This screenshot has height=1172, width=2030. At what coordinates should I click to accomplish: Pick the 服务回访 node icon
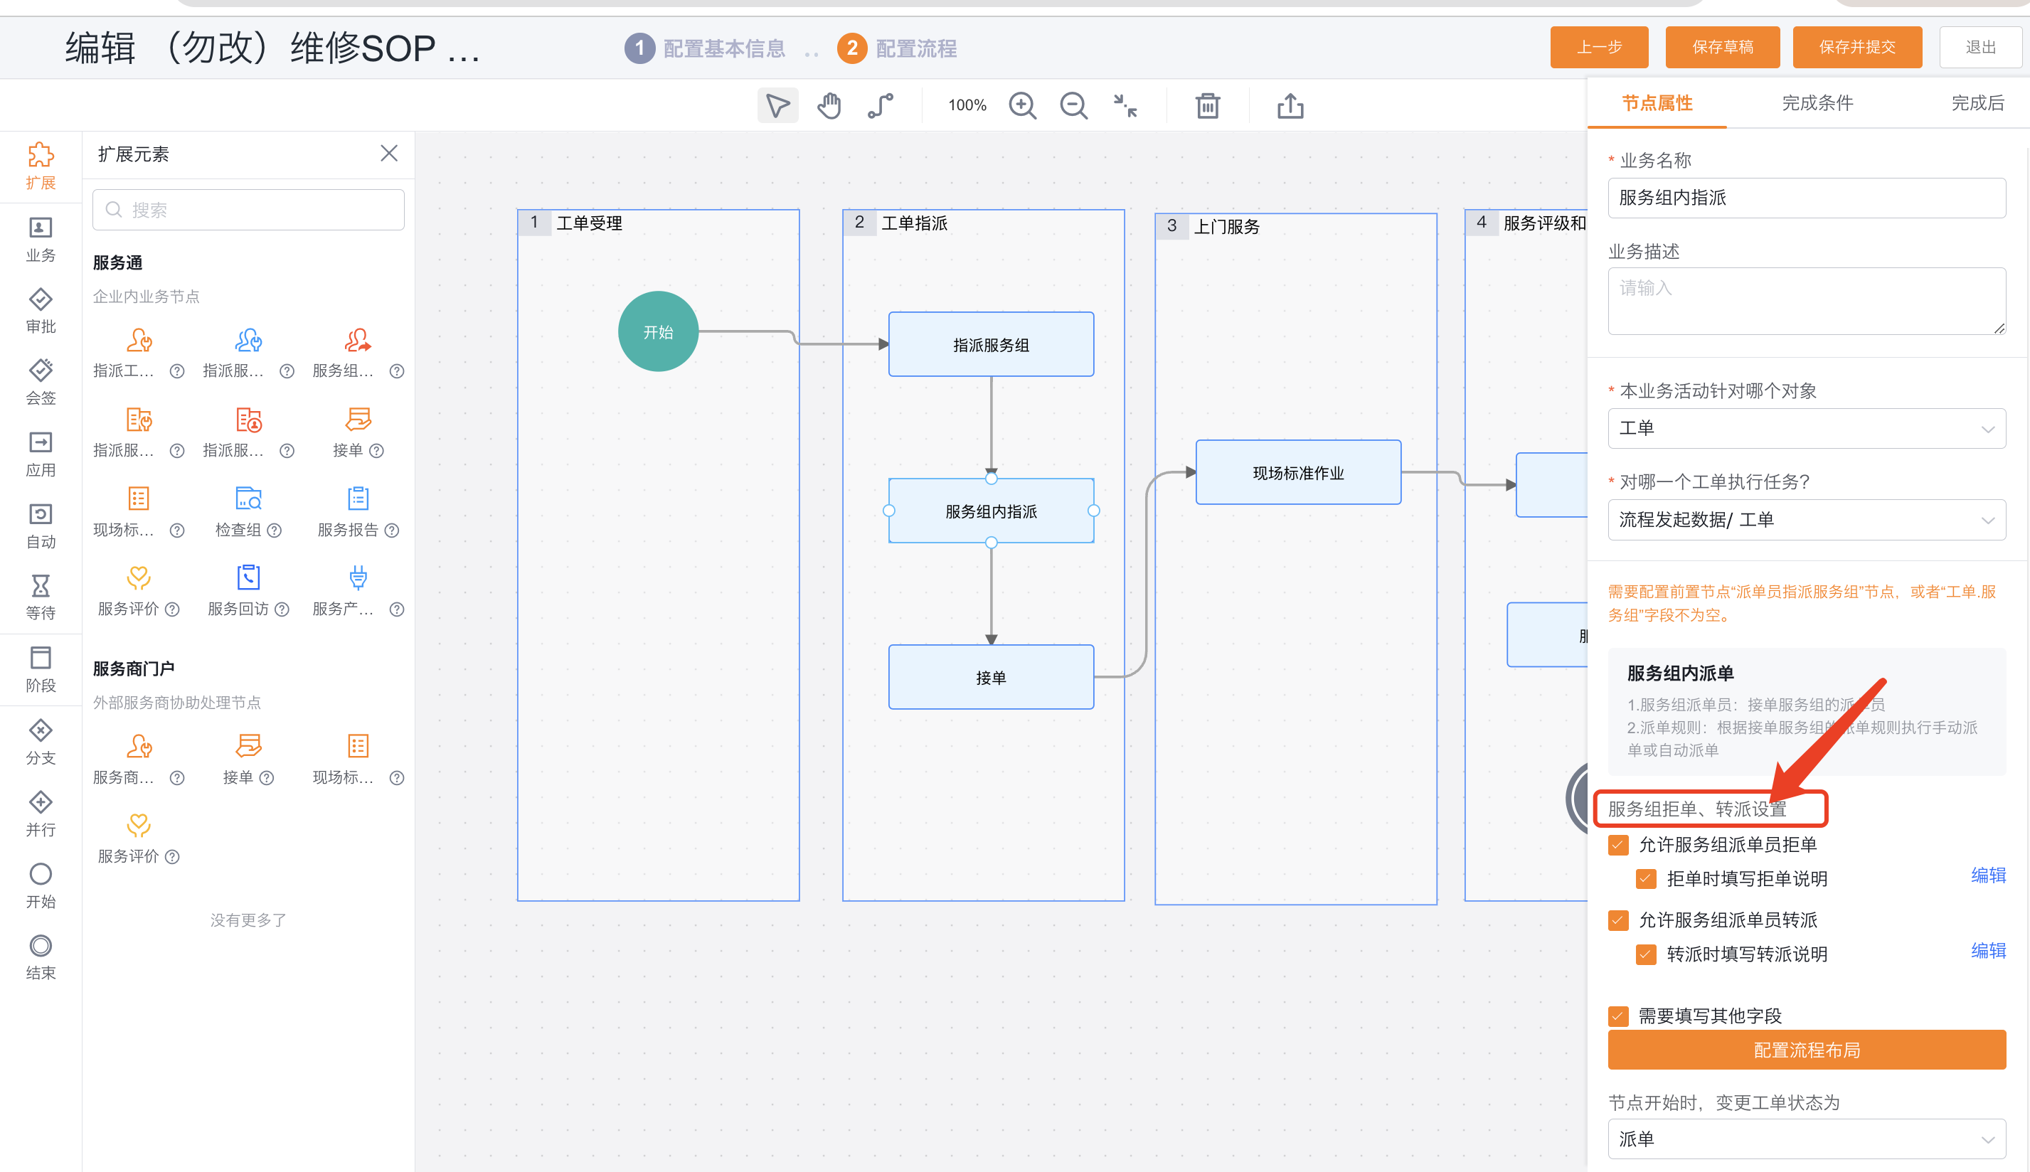coord(248,577)
